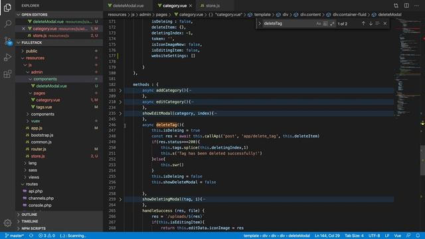The height and width of the screenshot is (239, 425).
Task: Collapse the routes folder
Action: 32,185
